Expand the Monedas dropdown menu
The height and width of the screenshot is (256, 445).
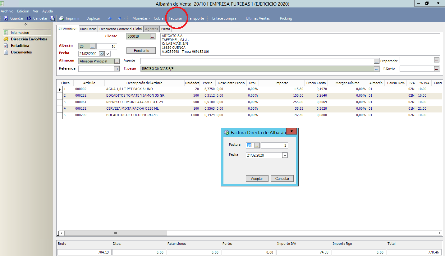(x=149, y=18)
